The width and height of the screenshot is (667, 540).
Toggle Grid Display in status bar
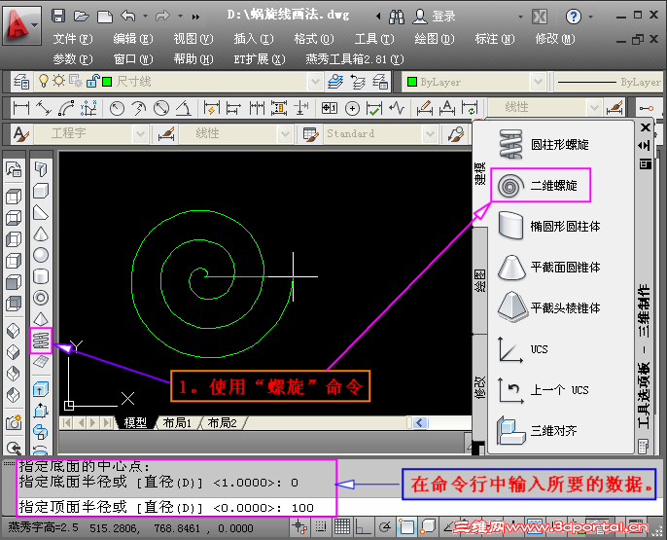click(x=342, y=527)
